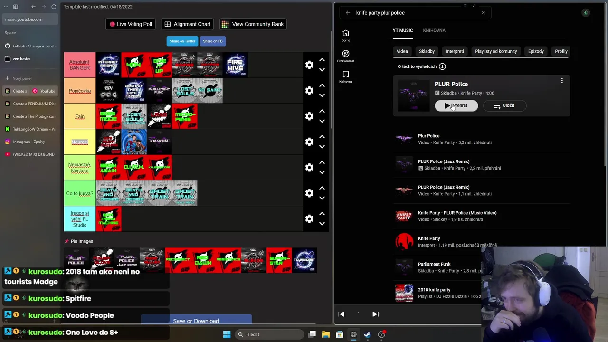Switch to YT MUSIC results tab
The image size is (608, 342).
(403, 30)
